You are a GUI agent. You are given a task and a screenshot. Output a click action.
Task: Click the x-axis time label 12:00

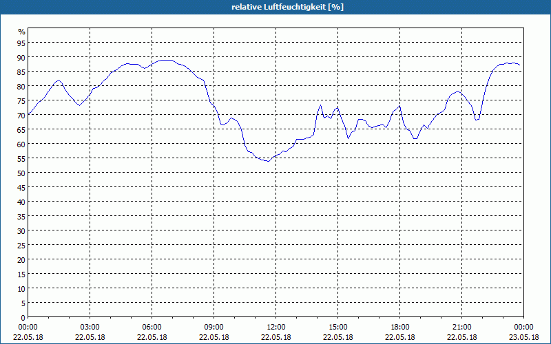point(276,327)
